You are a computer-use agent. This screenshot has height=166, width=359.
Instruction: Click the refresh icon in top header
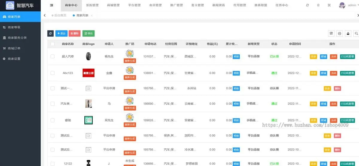[x=307, y=5]
